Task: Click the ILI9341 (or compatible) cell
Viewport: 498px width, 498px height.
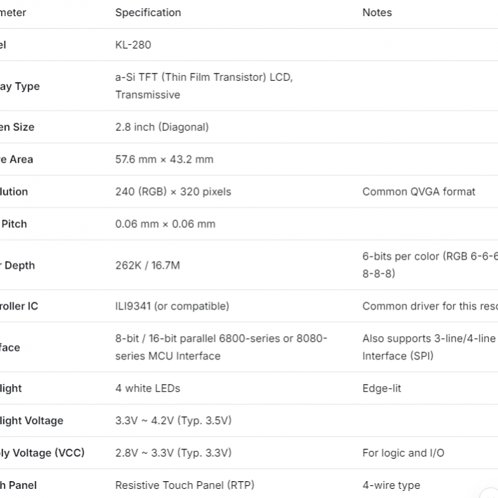Action: click(172, 307)
